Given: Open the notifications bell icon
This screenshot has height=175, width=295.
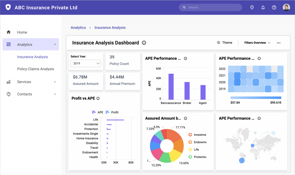Looking at the screenshot, I should pyautogui.click(x=263, y=7).
